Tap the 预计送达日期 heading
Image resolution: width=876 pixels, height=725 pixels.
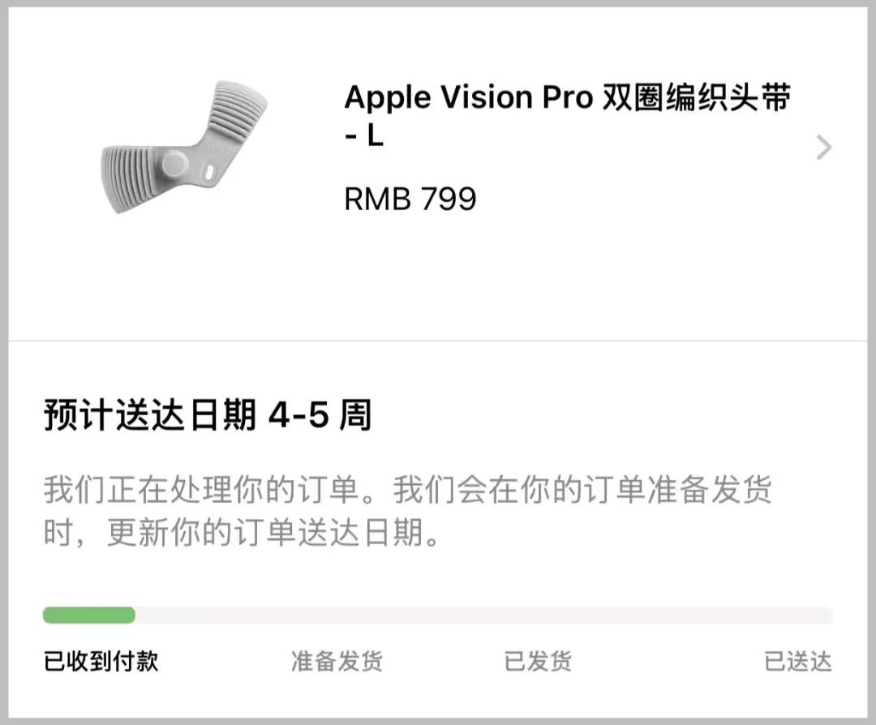(x=150, y=416)
